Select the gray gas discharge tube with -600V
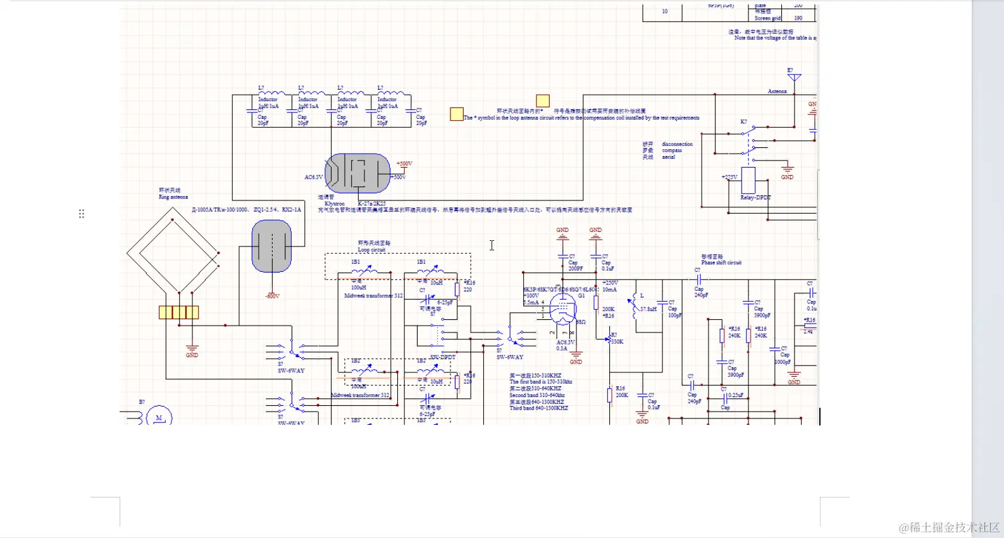This screenshot has height=538, width=1004. [x=271, y=246]
